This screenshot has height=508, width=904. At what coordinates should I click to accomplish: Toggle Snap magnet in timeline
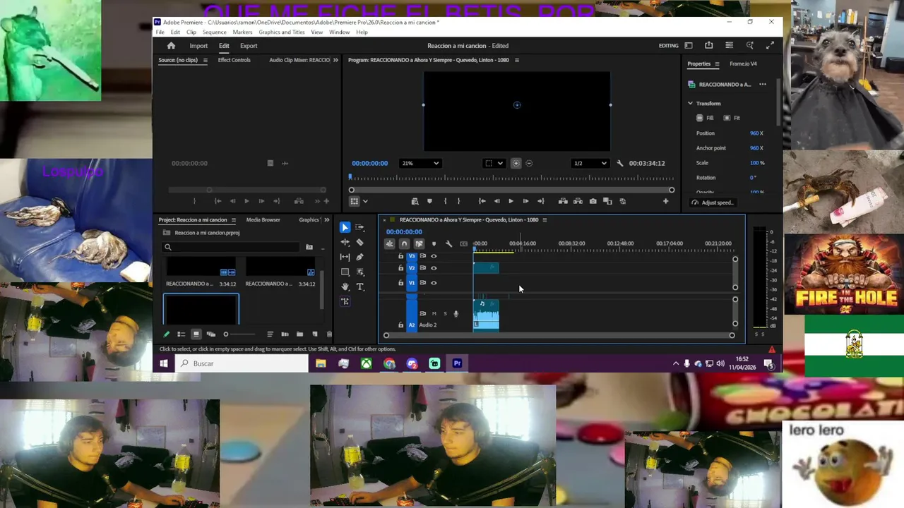tap(404, 243)
